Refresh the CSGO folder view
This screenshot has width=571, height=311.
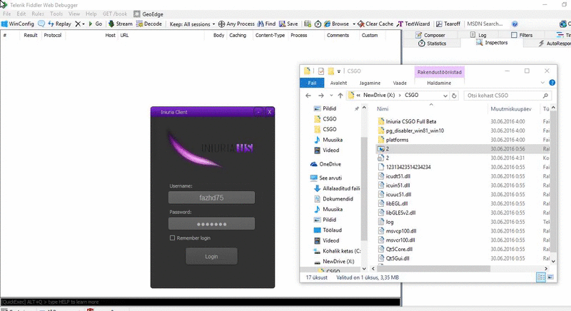click(454, 96)
